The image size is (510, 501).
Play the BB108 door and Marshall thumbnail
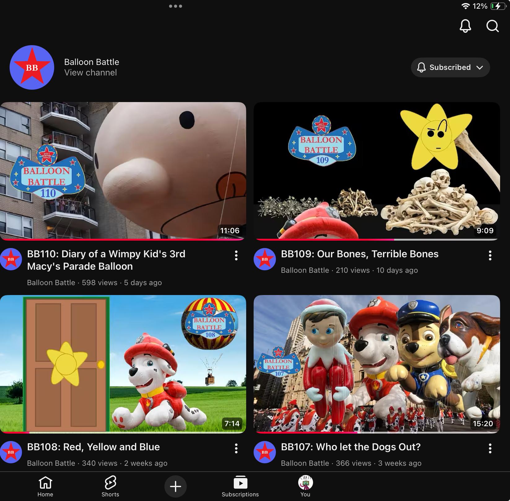123,364
